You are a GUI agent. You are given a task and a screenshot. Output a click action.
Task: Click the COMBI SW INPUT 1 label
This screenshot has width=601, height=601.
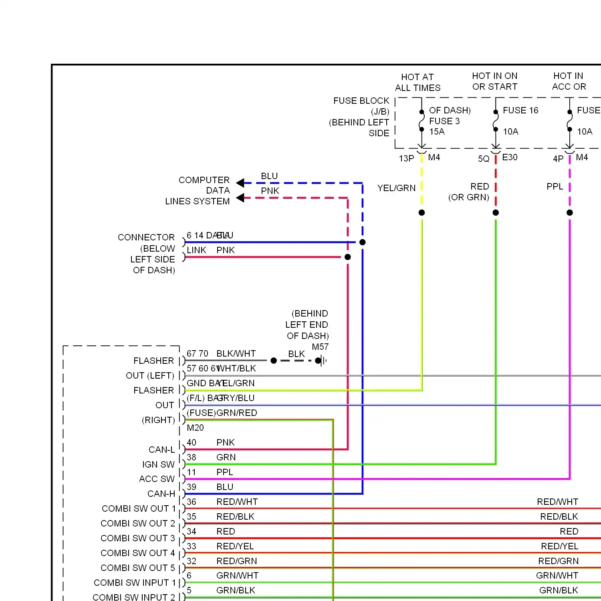point(135,583)
